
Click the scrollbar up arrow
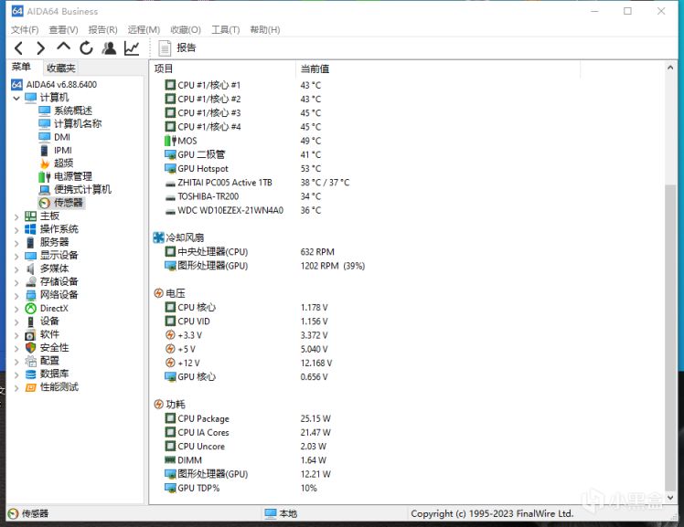coord(670,68)
